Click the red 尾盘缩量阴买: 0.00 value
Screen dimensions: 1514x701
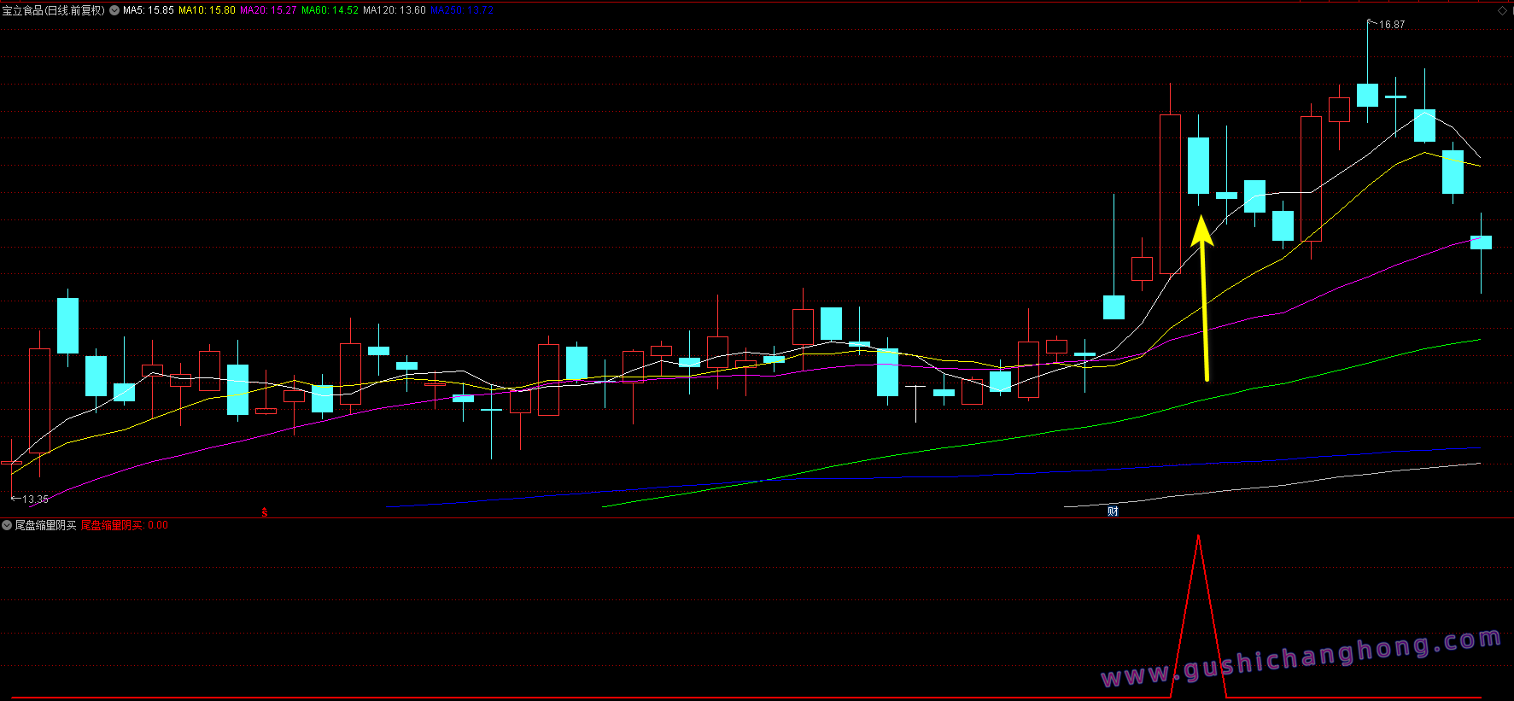(x=124, y=525)
